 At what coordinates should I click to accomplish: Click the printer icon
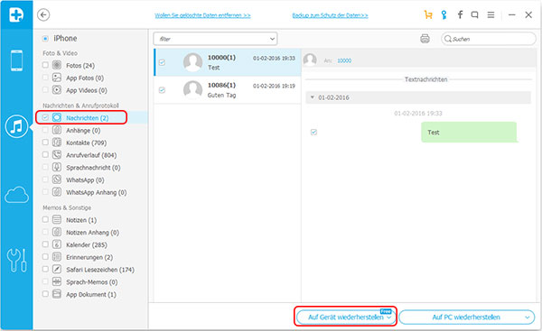tap(425, 39)
